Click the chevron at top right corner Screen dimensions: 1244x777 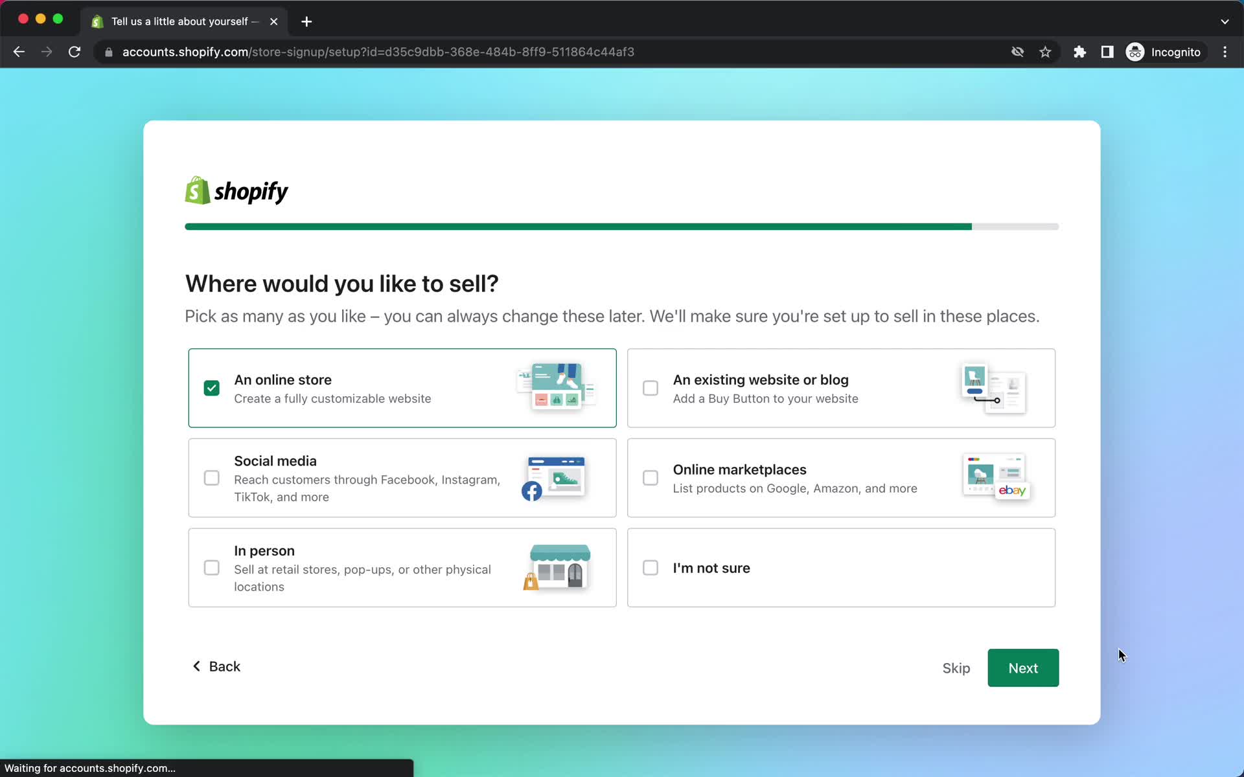[1225, 21]
